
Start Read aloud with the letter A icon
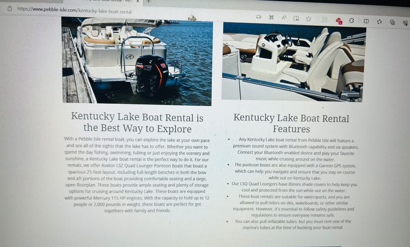coord(284,18)
